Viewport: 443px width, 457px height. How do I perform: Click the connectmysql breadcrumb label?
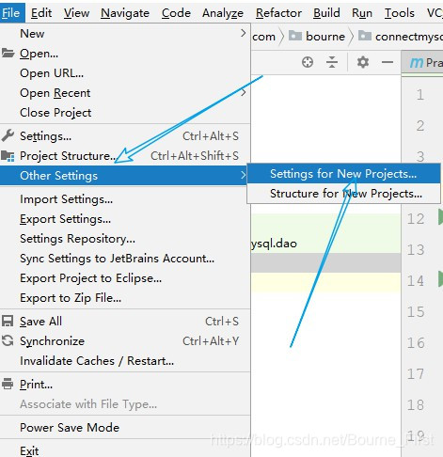[409, 37]
